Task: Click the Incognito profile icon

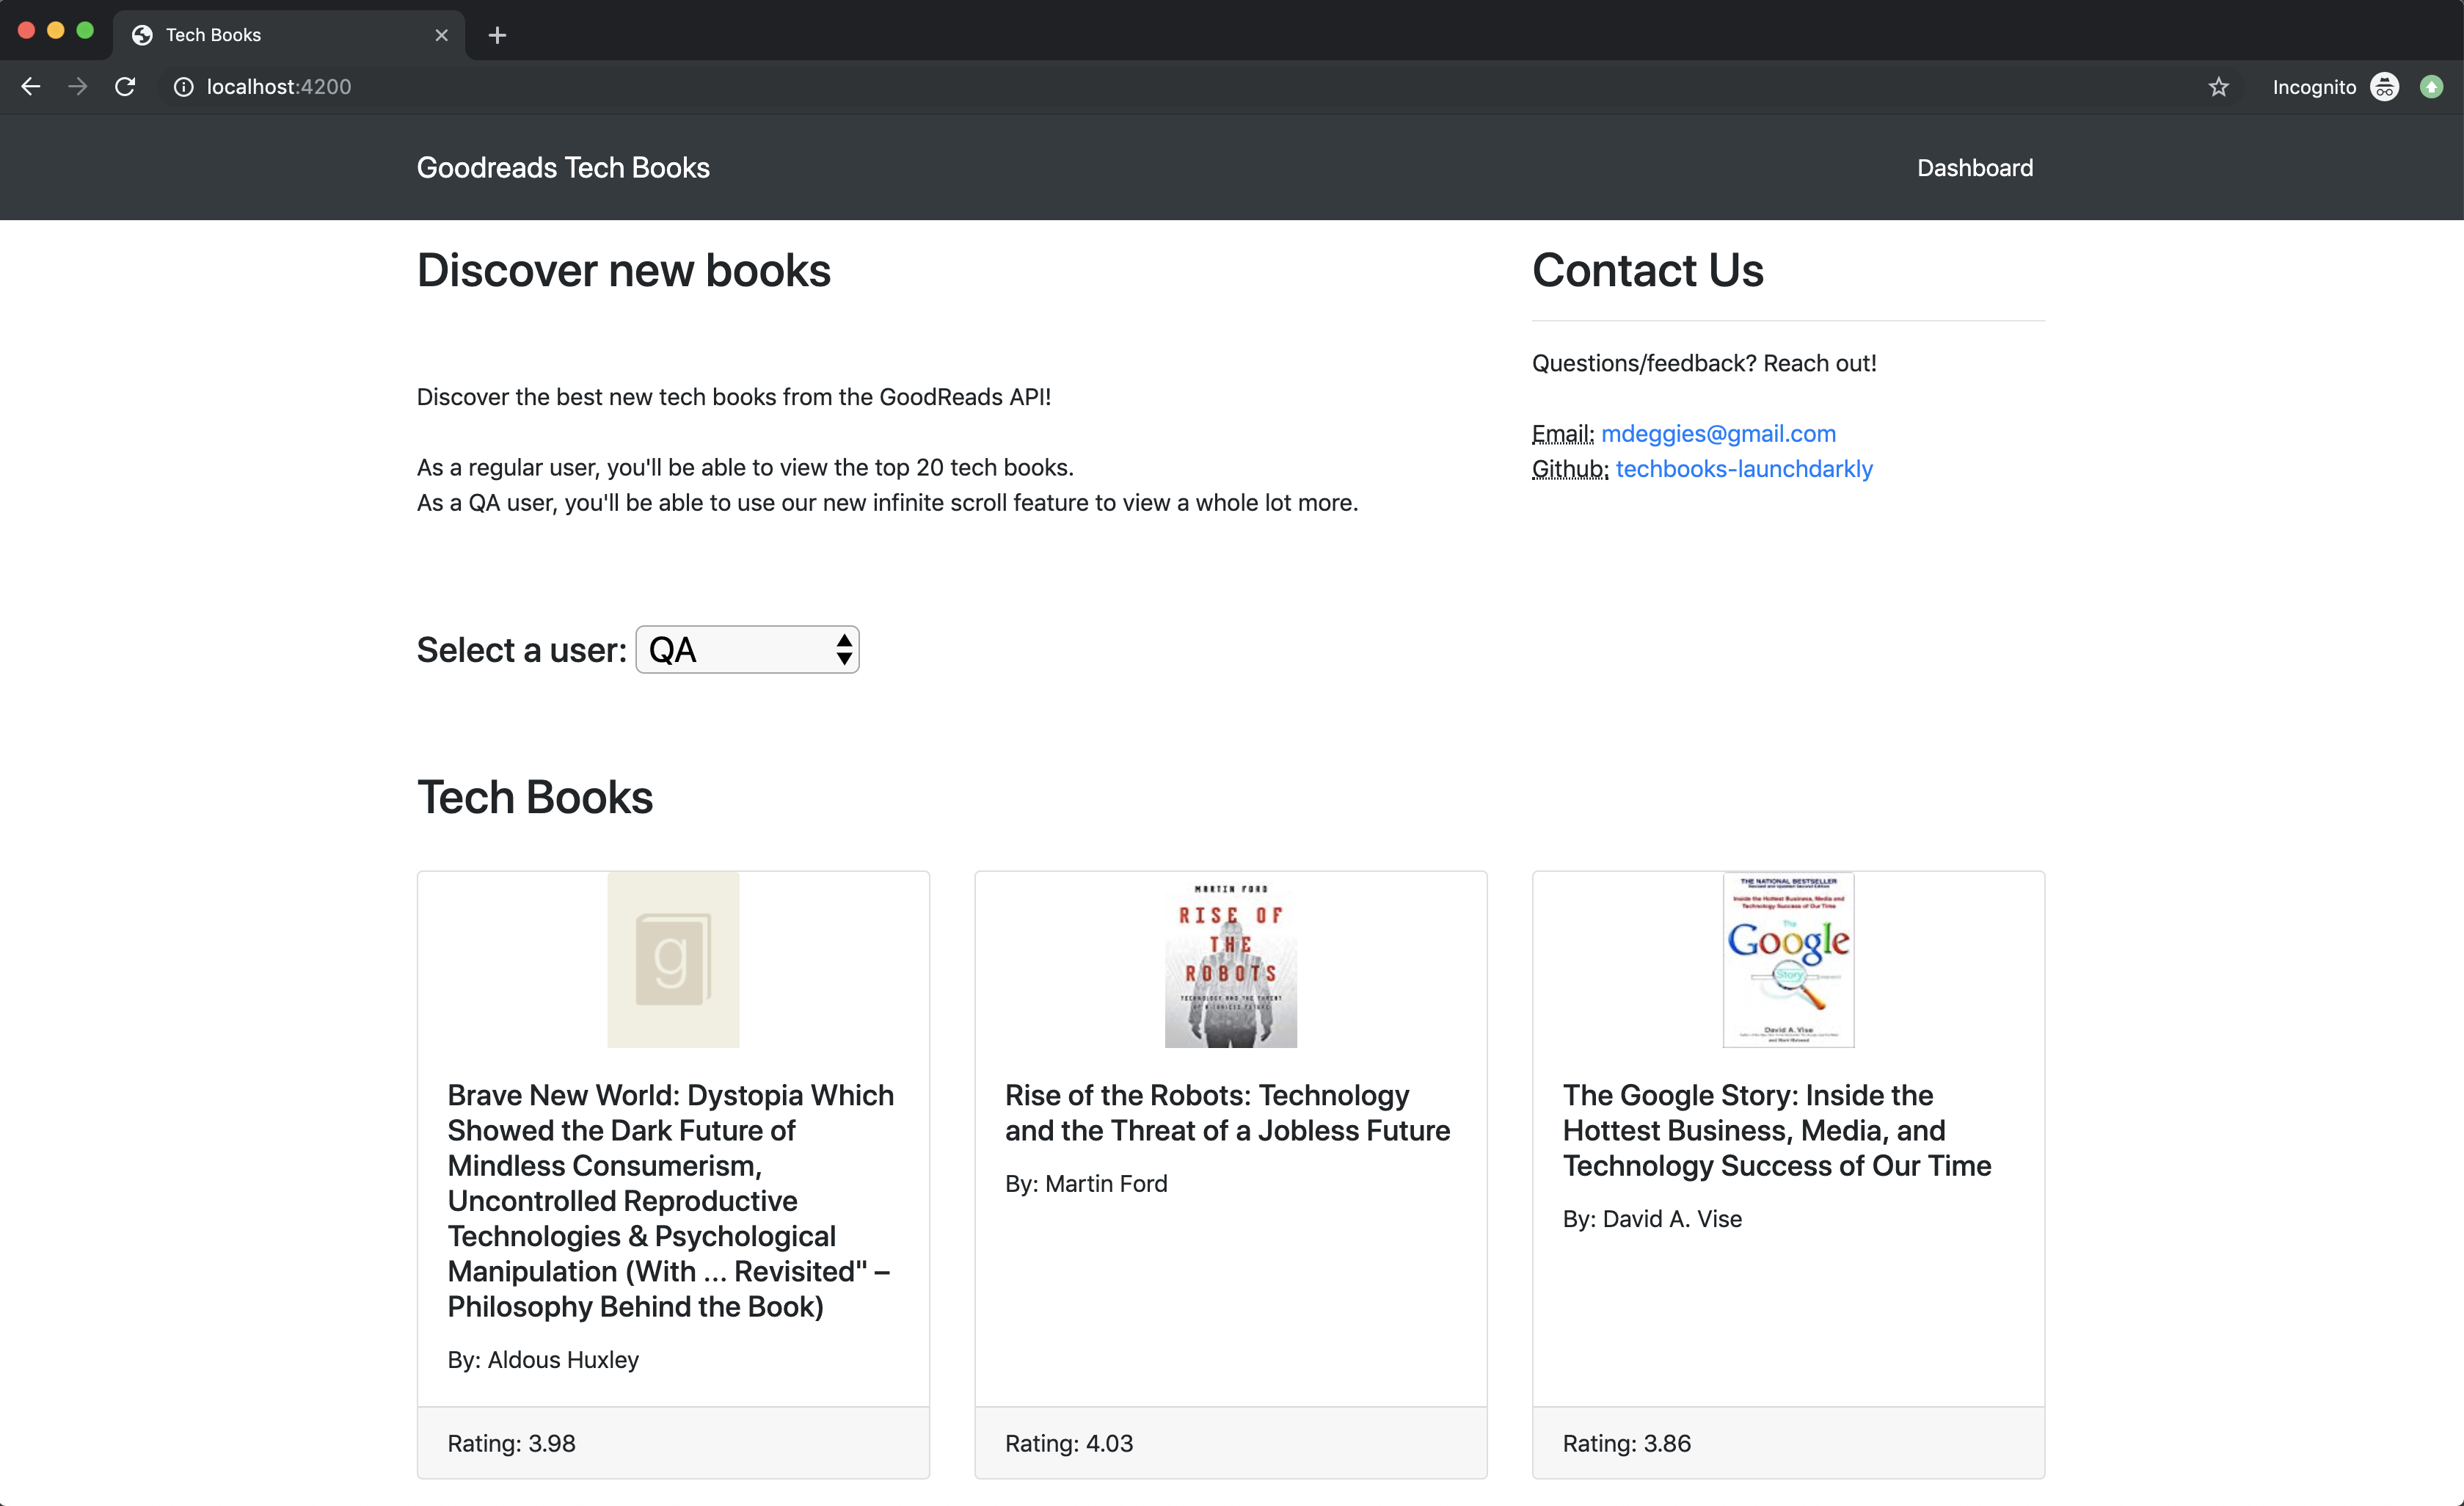Action: pyautogui.click(x=2384, y=87)
